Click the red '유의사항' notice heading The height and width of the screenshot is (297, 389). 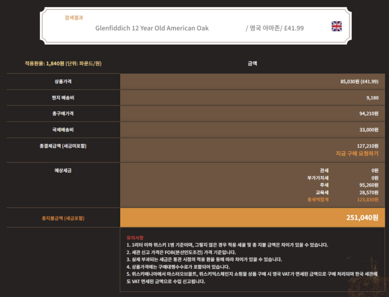[x=135, y=238]
